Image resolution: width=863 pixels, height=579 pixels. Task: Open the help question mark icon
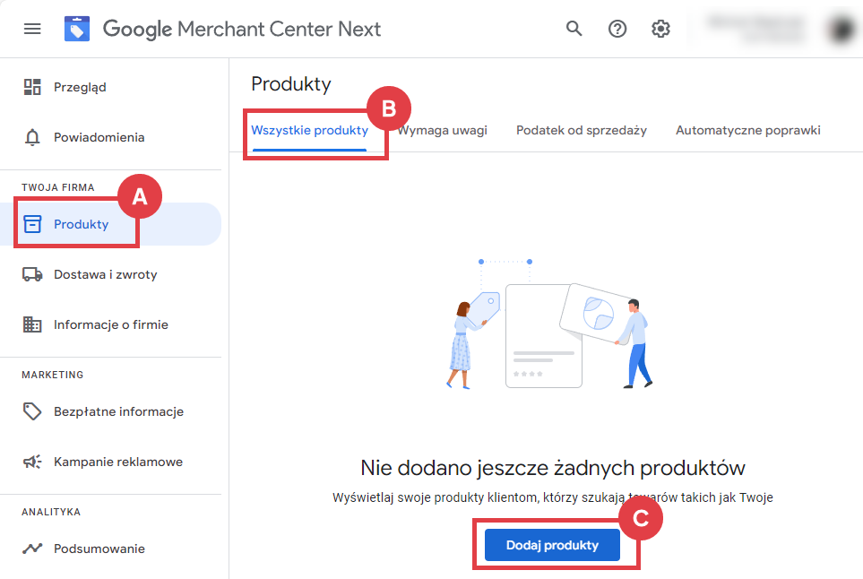coord(617,28)
